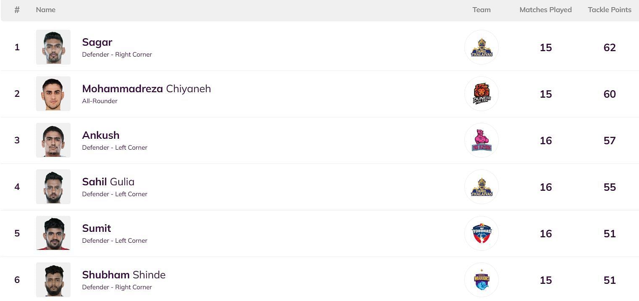Select the Jaipur Pink Panthers logo
This screenshot has height=301, width=639.
[x=482, y=140]
